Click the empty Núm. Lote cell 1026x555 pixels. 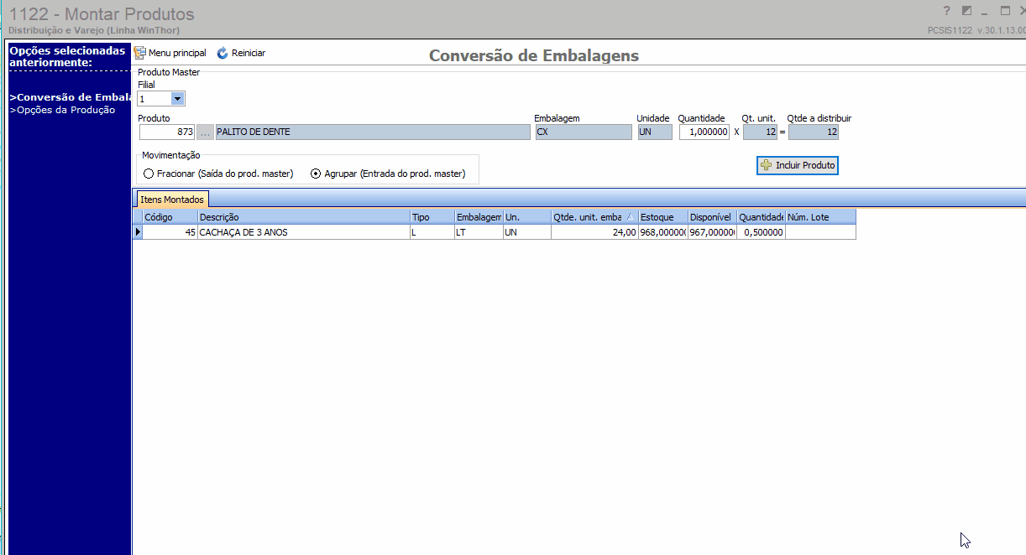[x=820, y=232]
